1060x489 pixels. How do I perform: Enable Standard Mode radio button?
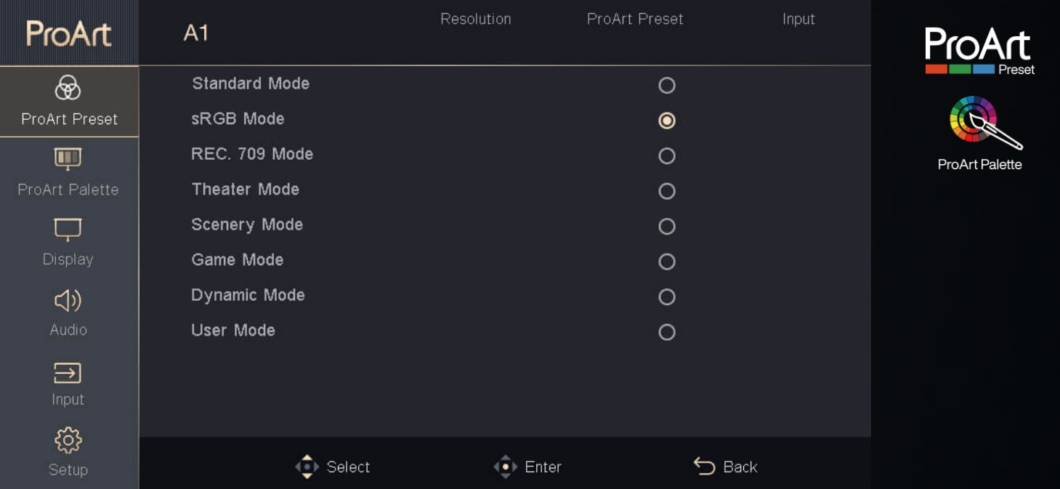pyautogui.click(x=666, y=86)
